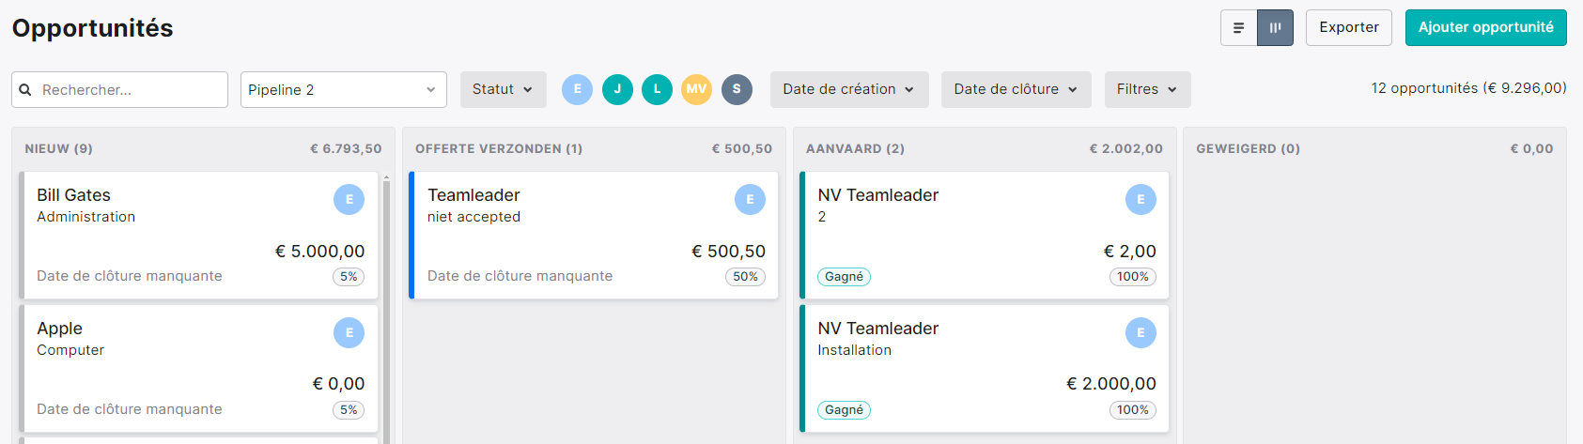Click owner avatar on Apple card
Screen dimensions: 1583x444
click(x=349, y=332)
